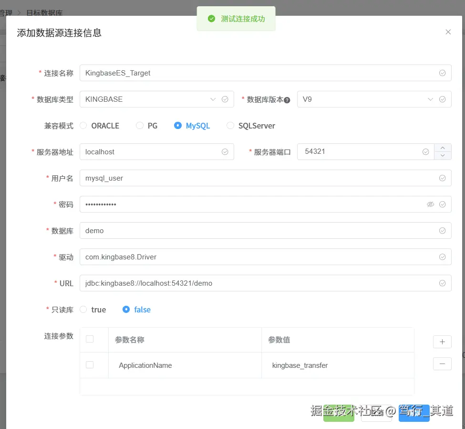Click validation icon on 连接名称 field
This screenshot has height=429, width=465.
(442, 73)
